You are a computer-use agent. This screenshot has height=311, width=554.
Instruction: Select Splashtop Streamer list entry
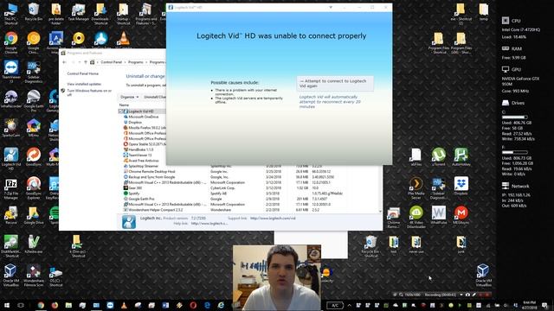point(143,166)
